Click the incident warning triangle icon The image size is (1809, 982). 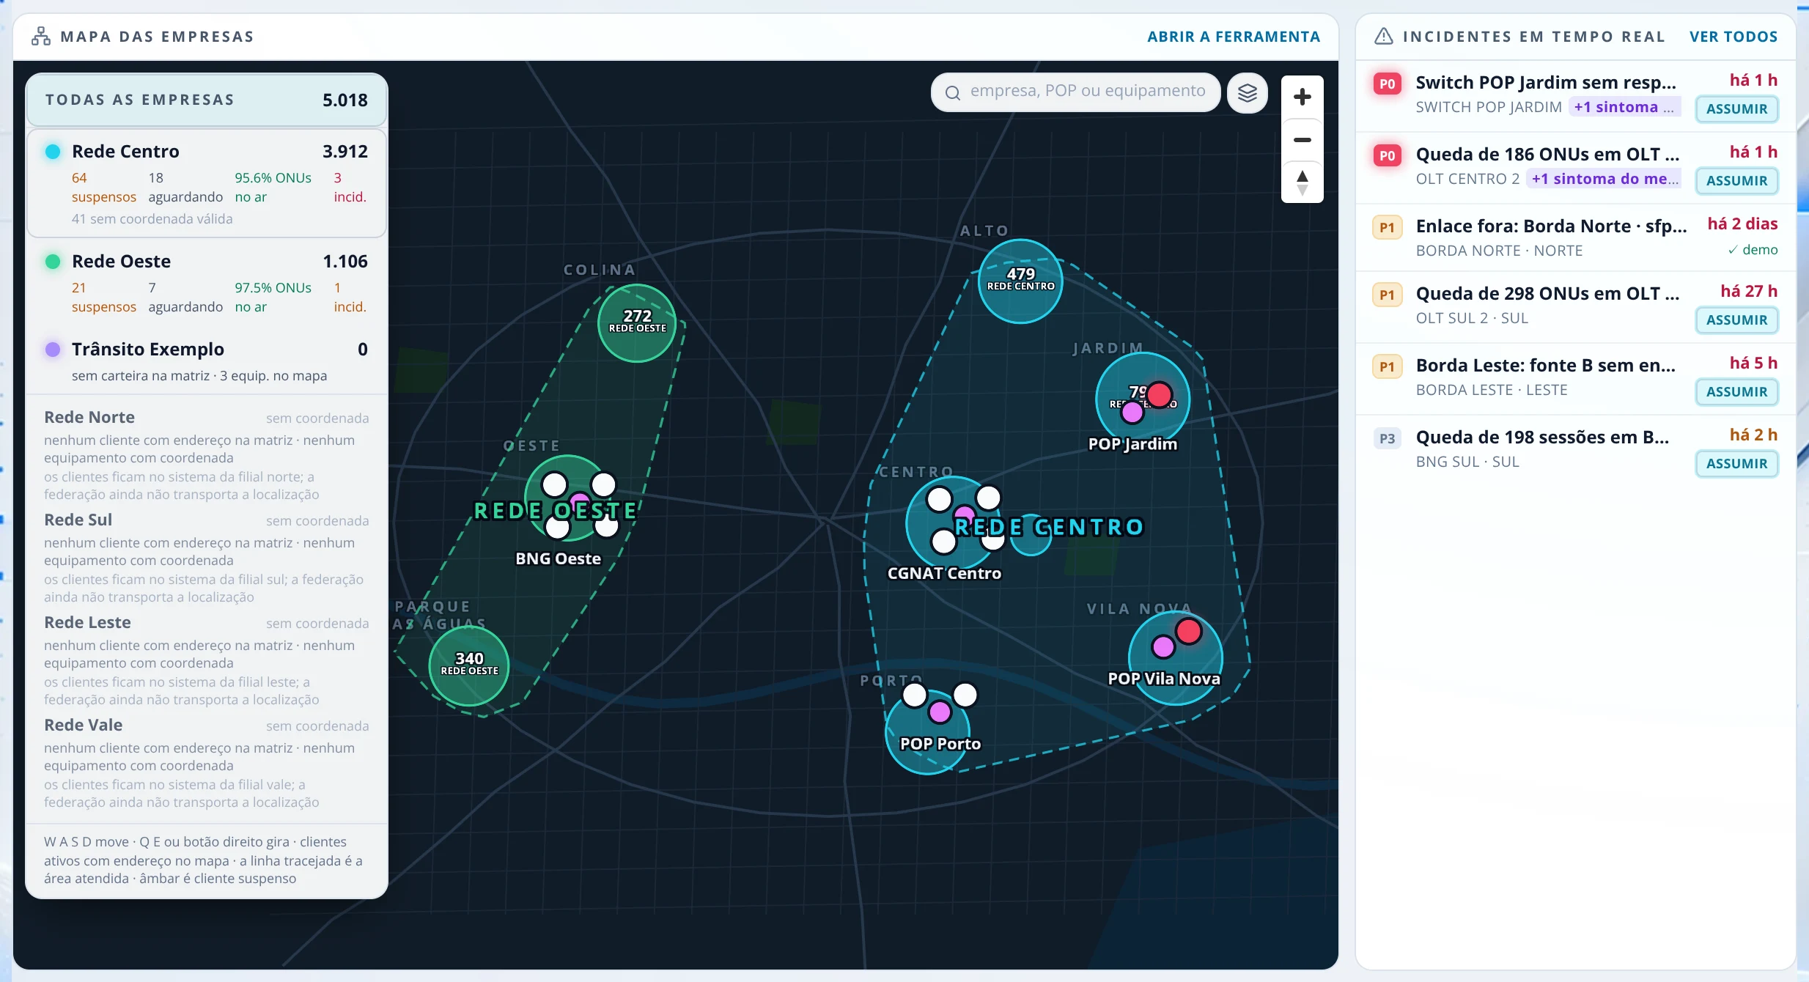(1383, 37)
